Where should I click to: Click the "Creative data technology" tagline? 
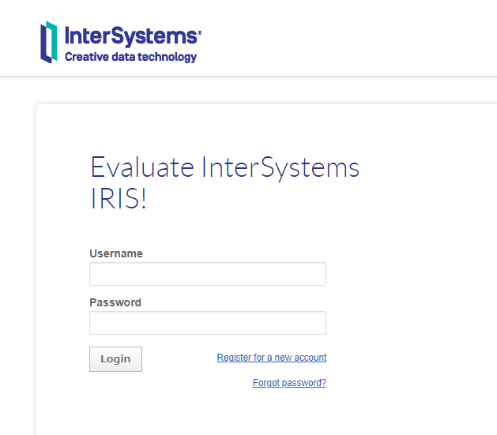[x=131, y=57]
